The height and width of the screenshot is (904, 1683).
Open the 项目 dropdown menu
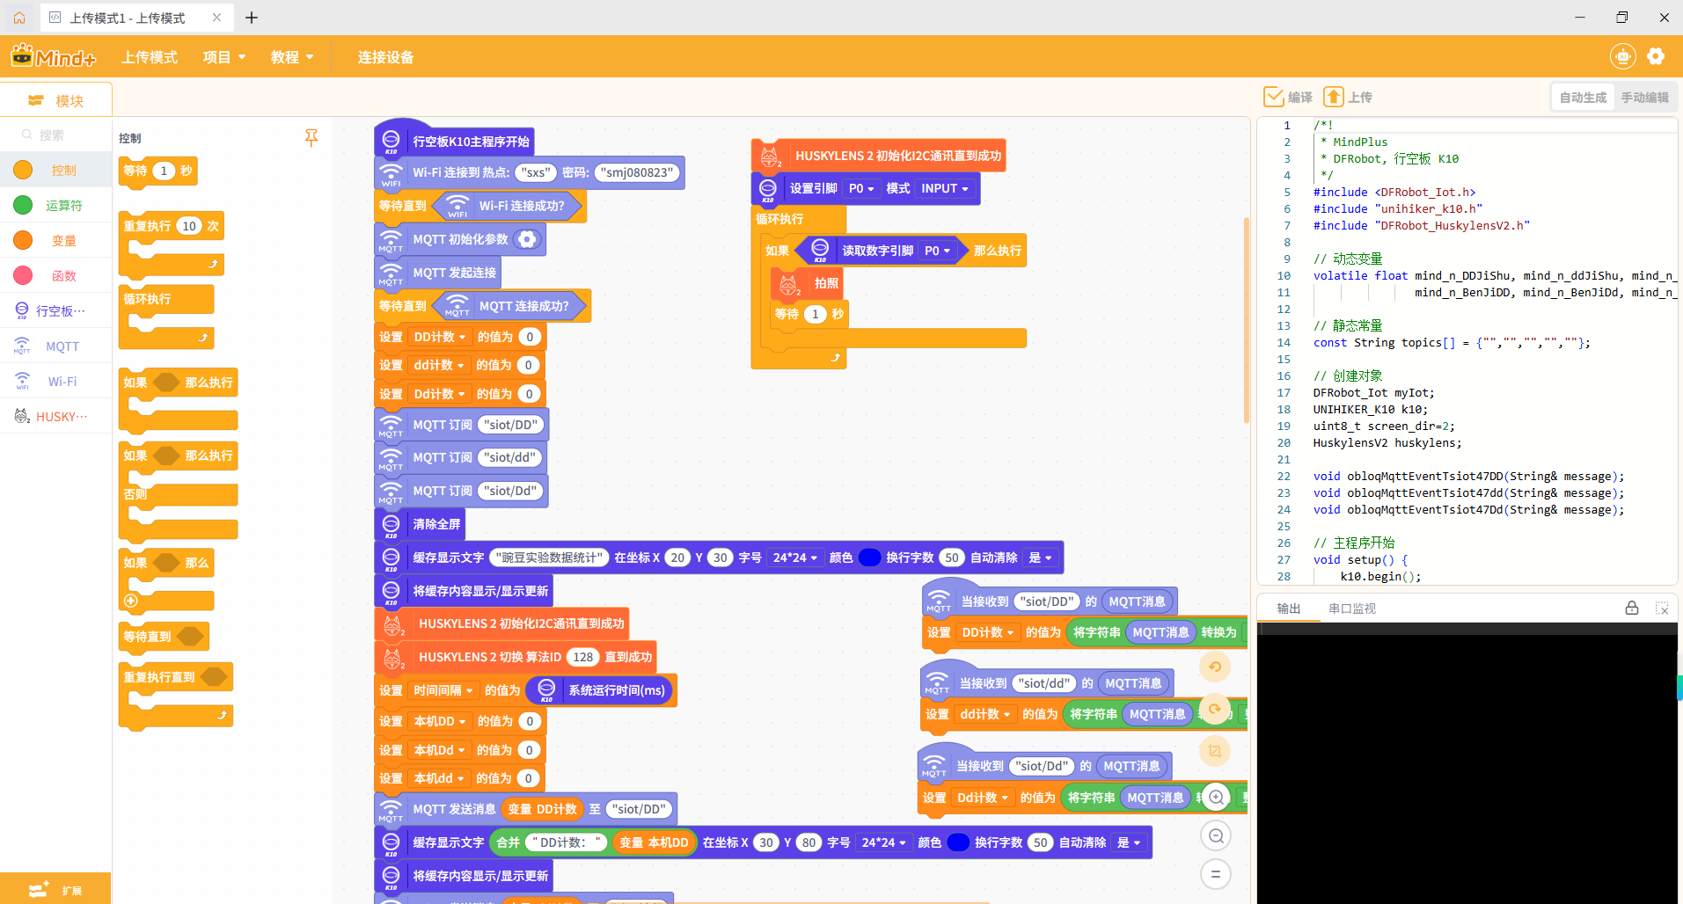223,57
